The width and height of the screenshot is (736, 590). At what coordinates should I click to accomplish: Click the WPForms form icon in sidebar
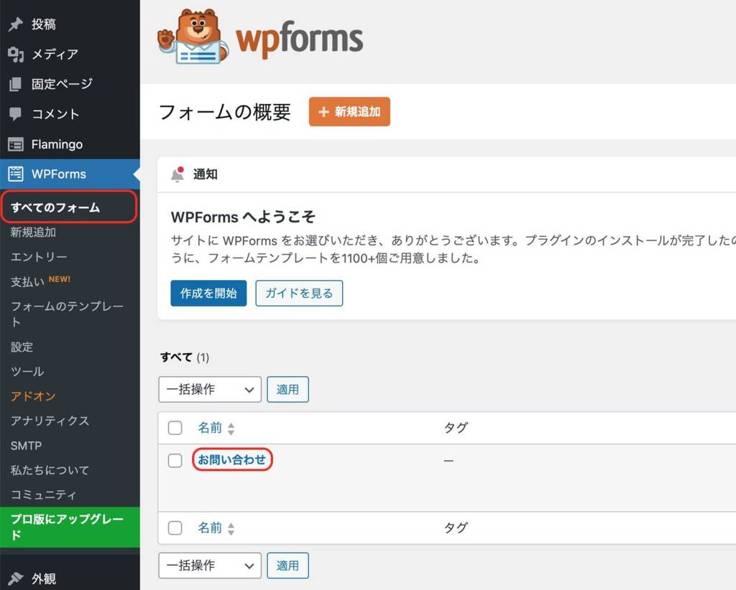[x=16, y=174]
